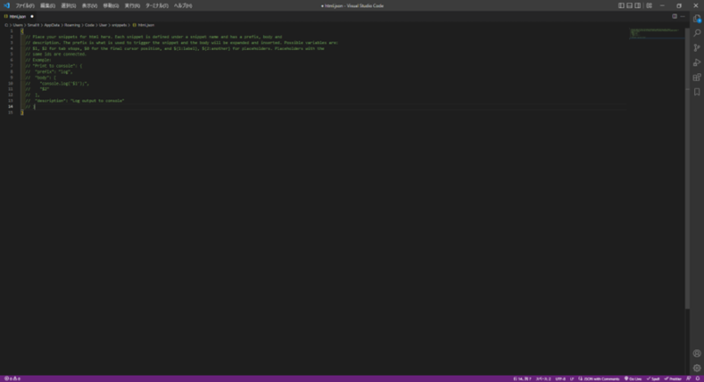Open the editor More Actions menu
The image size is (704, 382).
pyautogui.click(x=681, y=16)
